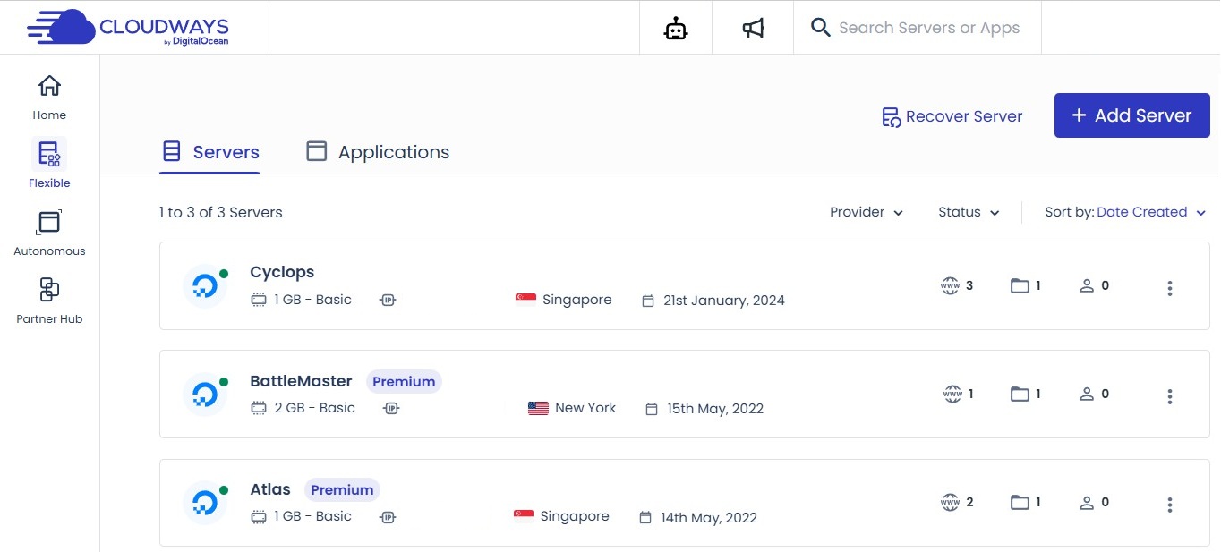
Task: Open the Cloudways bot assistant icon
Action: 675,27
